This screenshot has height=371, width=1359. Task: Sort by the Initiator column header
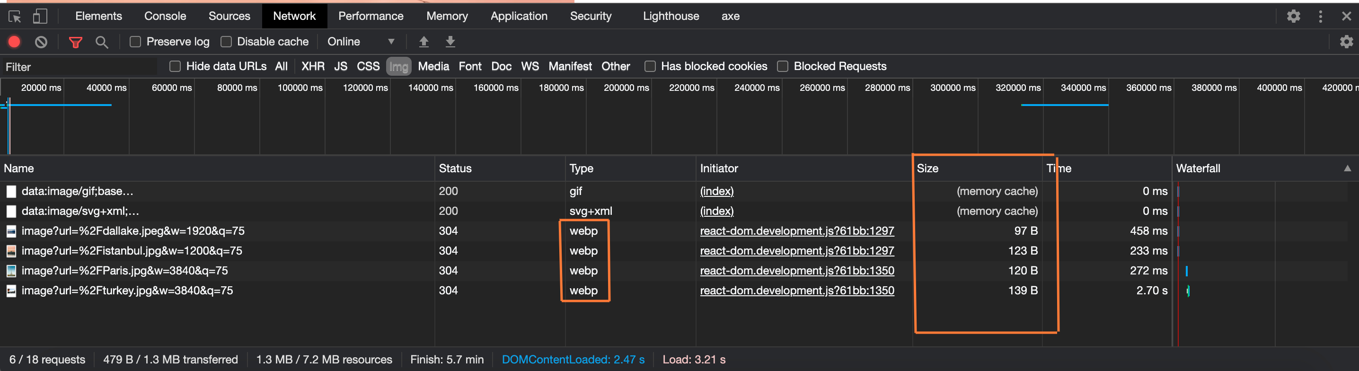click(x=804, y=168)
